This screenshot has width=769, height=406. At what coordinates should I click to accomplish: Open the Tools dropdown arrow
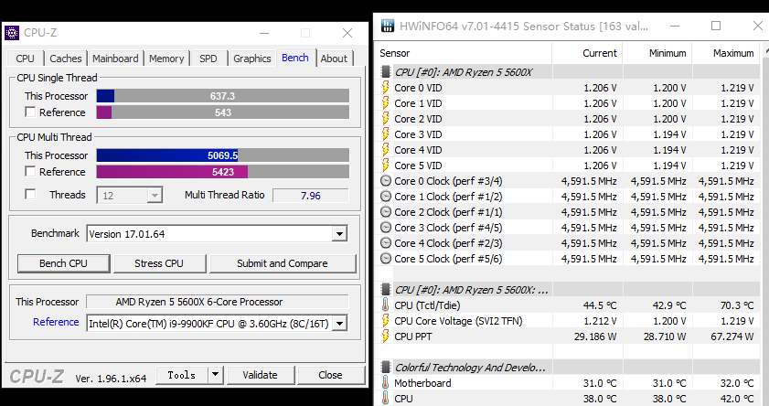[215, 375]
